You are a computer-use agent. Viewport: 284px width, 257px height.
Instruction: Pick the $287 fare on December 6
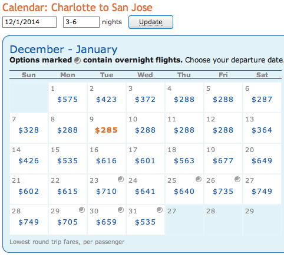tap(262, 100)
